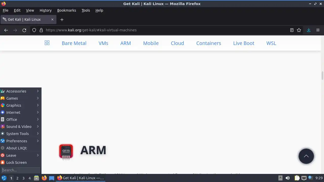
Task: Click the wired network tray icon
Action: pyautogui.click(x=304, y=178)
